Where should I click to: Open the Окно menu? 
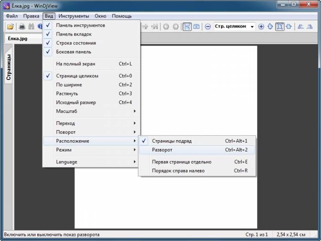tap(100, 16)
